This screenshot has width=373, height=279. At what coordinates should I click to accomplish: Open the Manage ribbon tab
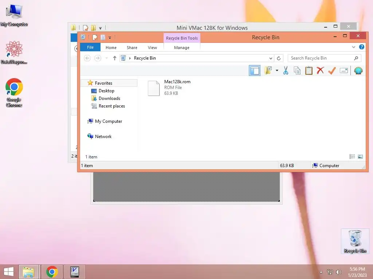pos(182,48)
